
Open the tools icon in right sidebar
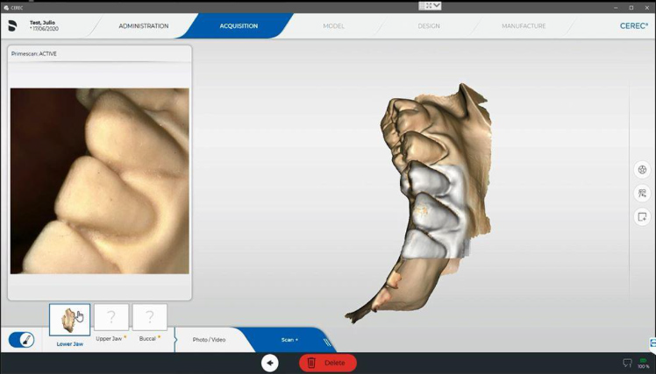click(x=642, y=194)
